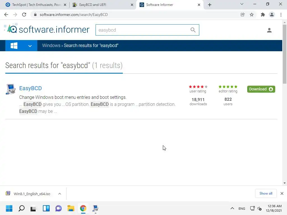This screenshot has height=215, width=287.
Task: Click the green editor rating stars
Action: coord(228,87)
